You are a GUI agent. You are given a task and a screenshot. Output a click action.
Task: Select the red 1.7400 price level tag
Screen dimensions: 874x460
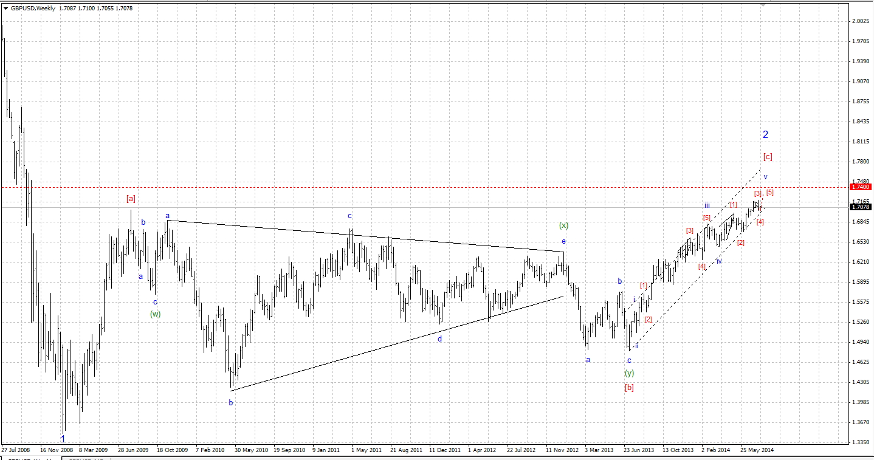(x=861, y=188)
